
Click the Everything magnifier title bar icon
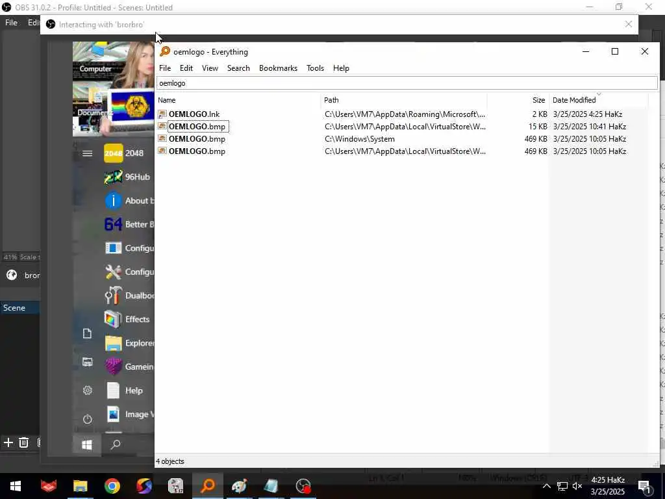pyautogui.click(x=164, y=51)
